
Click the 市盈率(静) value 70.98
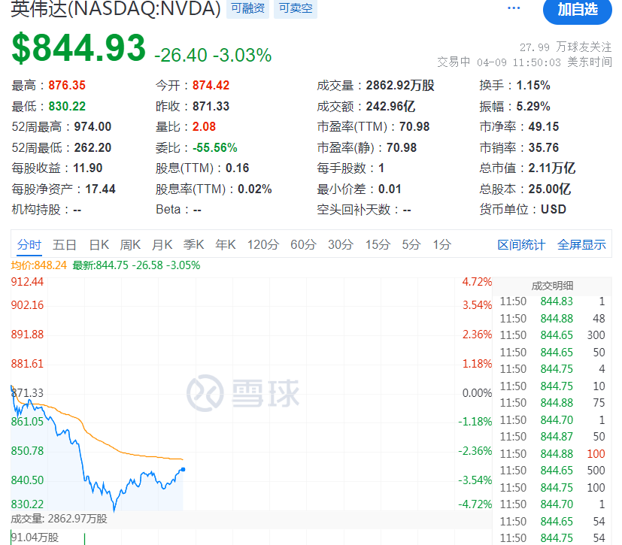pyautogui.click(x=402, y=148)
